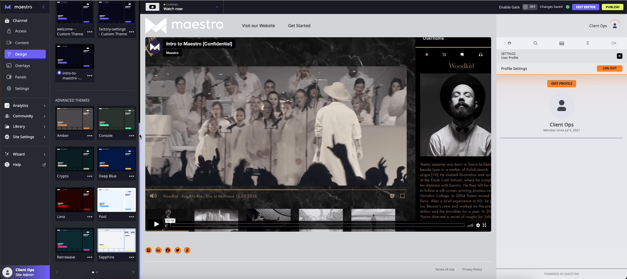Click the EDIT PROFILE button
Image resolution: width=627 pixels, height=279 pixels.
point(562,84)
